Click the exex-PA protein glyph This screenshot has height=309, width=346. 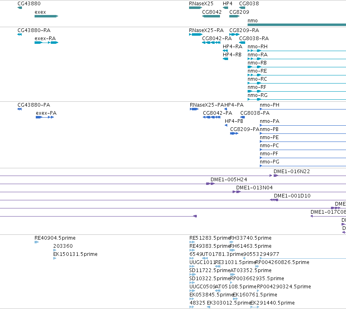[45, 117]
